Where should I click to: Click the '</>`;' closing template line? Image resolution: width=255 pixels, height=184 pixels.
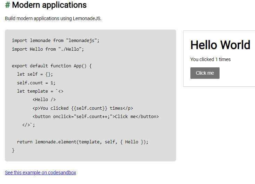pos(28,125)
